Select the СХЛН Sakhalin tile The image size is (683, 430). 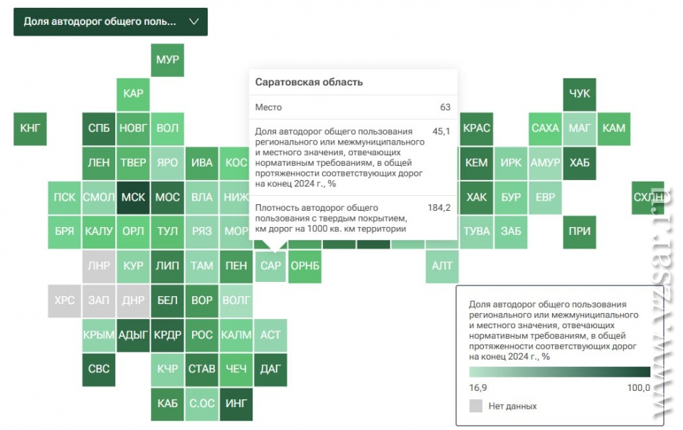(x=648, y=197)
